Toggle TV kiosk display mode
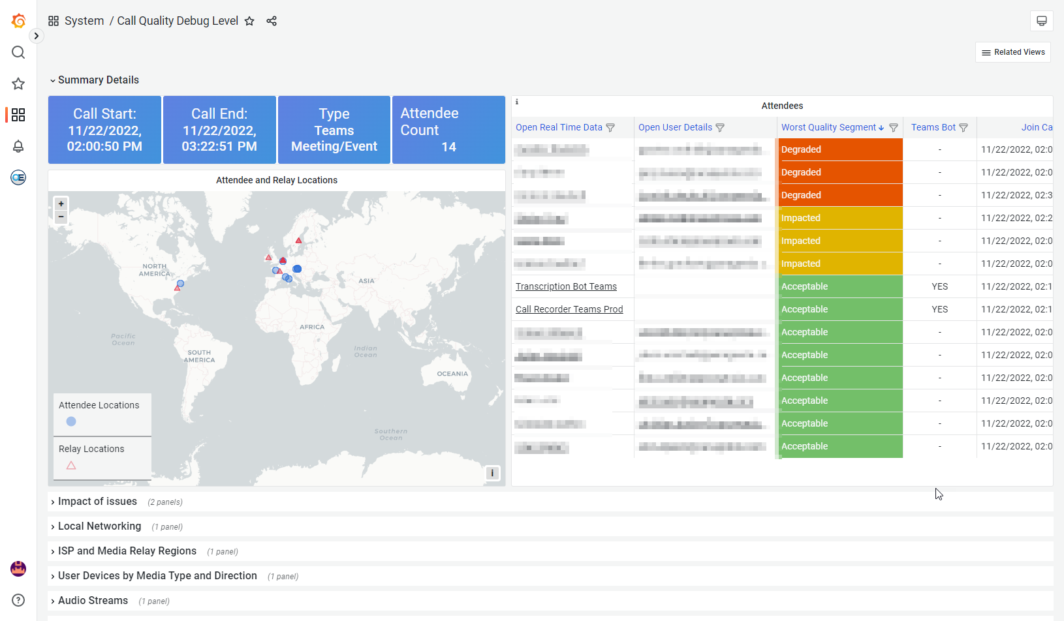The width and height of the screenshot is (1064, 621). click(1041, 21)
